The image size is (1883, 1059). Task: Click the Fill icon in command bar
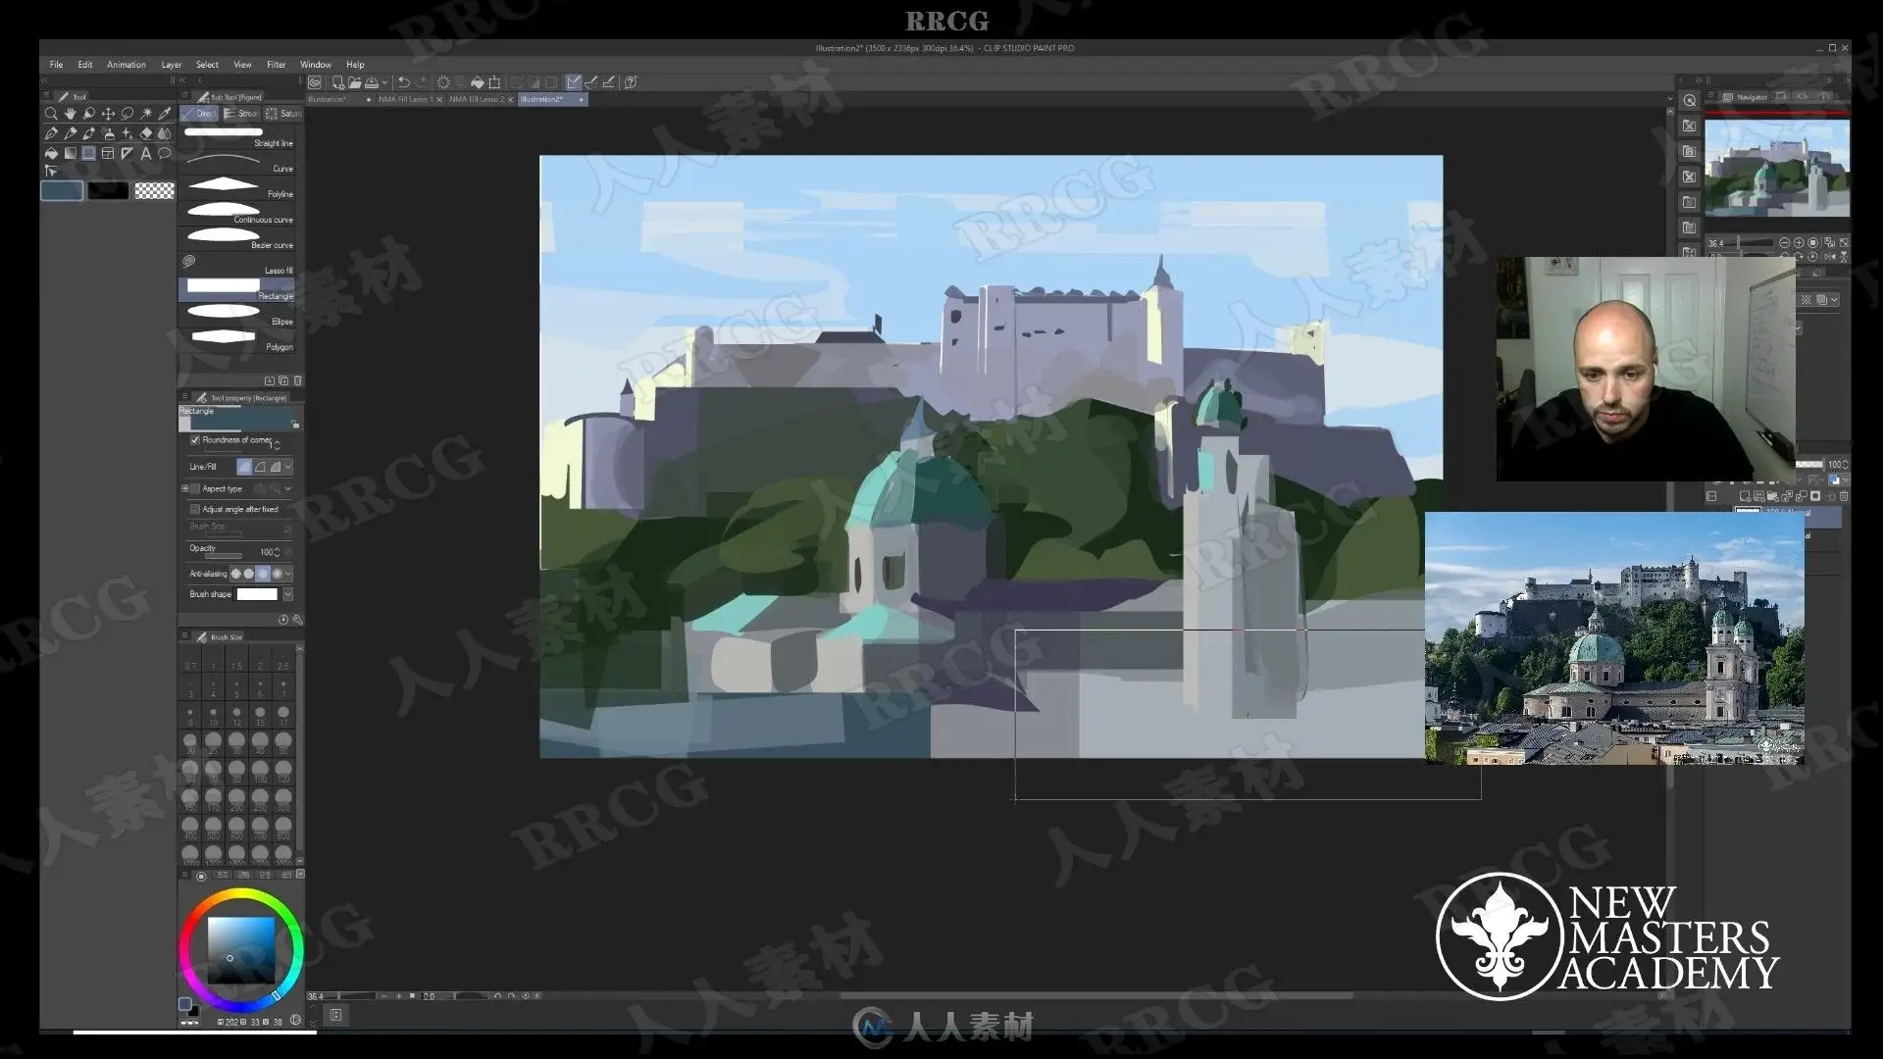[478, 82]
